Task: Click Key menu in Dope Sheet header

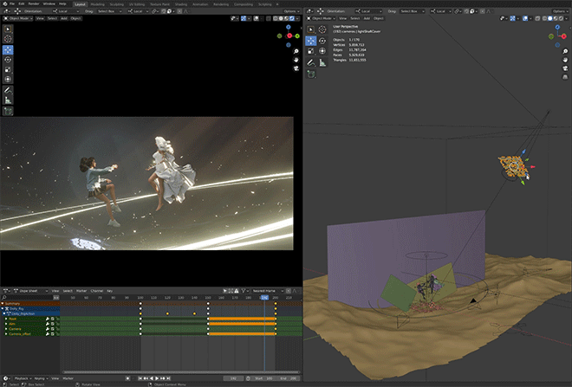Action: [109, 291]
